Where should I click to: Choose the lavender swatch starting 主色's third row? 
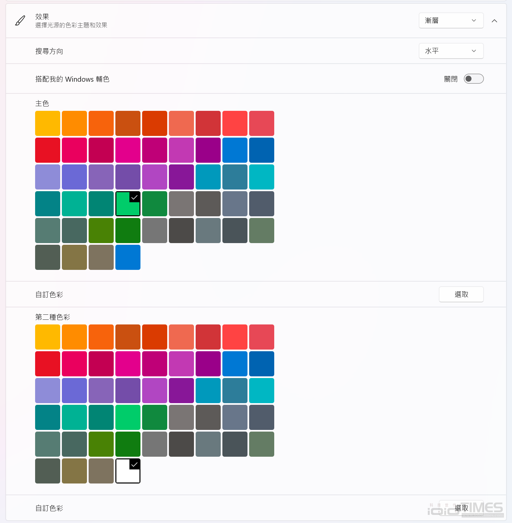pyautogui.click(x=47, y=177)
